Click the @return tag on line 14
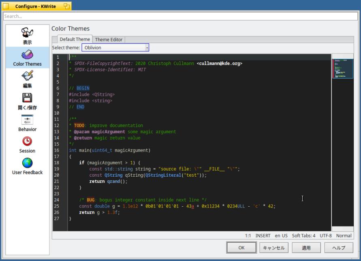 pyautogui.click(x=83, y=138)
